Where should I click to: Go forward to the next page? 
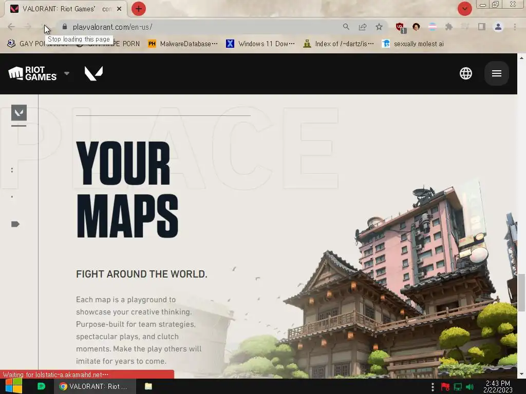[x=28, y=27]
